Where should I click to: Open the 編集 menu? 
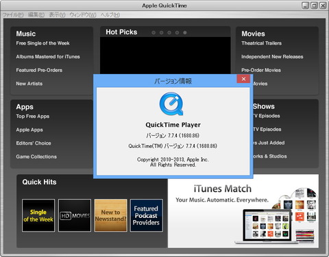click(x=36, y=15)
